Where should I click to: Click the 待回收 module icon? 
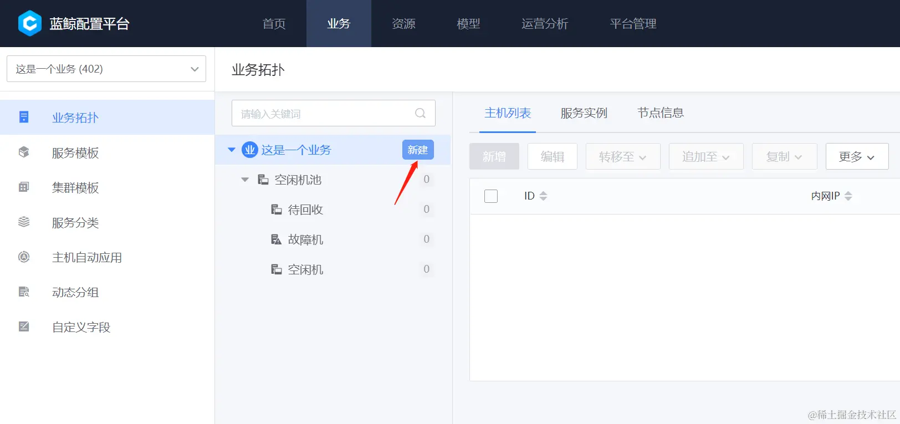coord(276,209)
